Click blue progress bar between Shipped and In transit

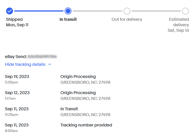click(x=39, y=11)
